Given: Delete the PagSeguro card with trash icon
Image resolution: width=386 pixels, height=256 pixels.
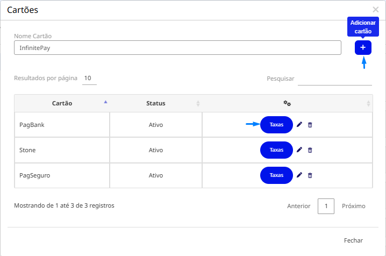Looking at the screenshot, I should (310, 175).
